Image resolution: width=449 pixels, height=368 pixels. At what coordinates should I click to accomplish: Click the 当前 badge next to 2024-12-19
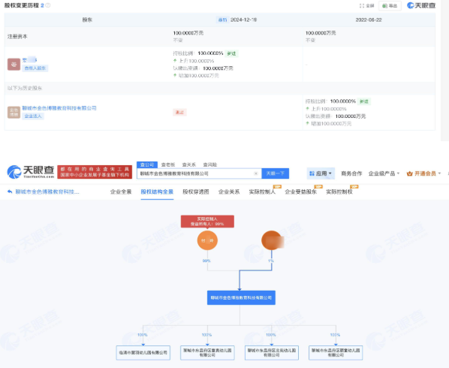pos(222,20)
